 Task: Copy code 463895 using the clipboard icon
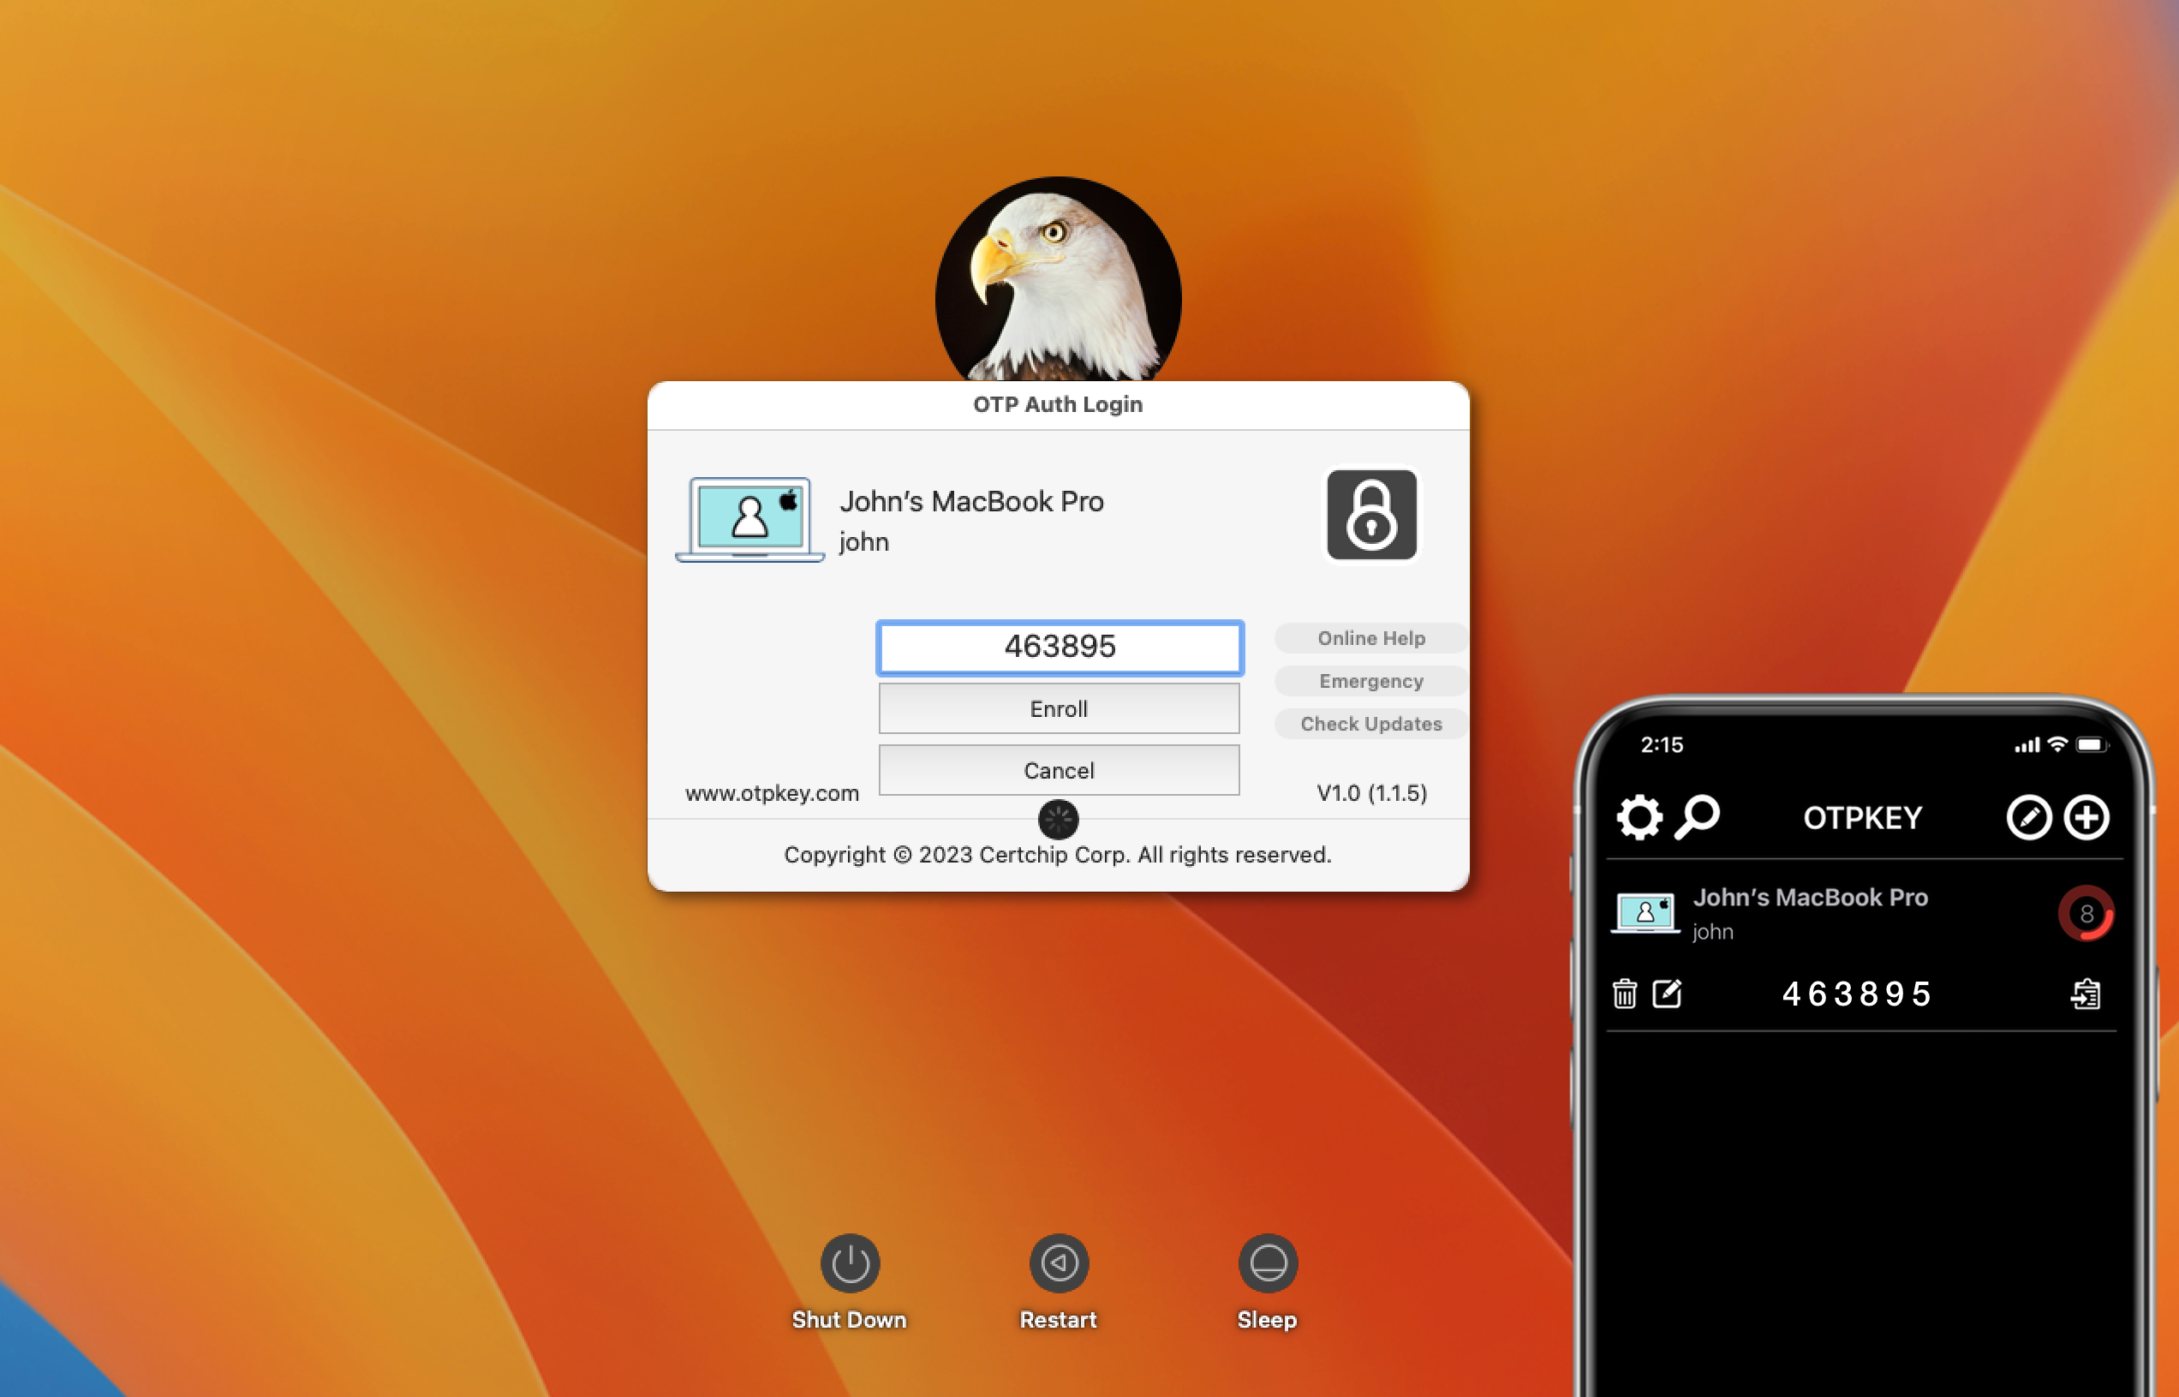[x=2085, y=994]
